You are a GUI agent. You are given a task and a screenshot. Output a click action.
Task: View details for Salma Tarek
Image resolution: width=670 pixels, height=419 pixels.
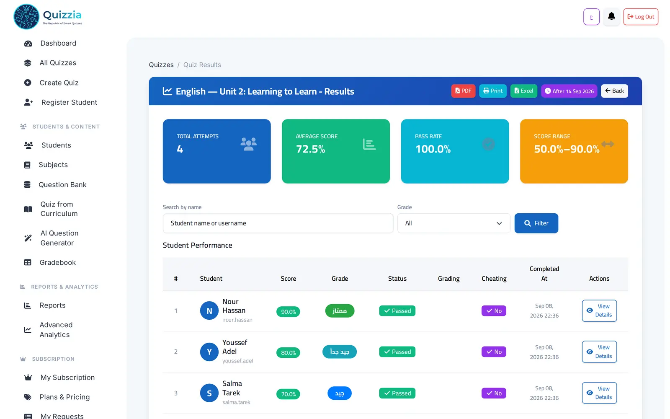[599, 393]
